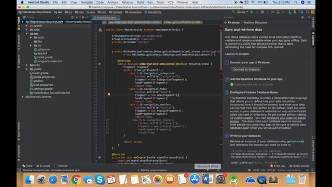Switch to MainActivity.java editor tab
The width and height of the screenshot is (332, 187).
point(106,17)
